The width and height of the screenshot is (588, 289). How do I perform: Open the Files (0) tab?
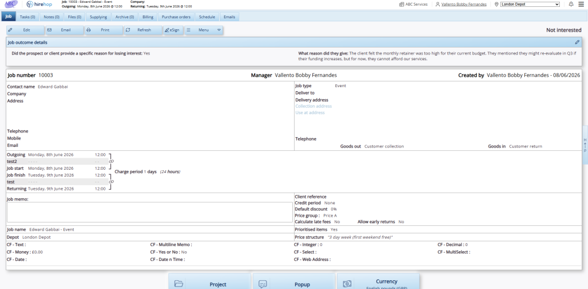[x=75, y=17]
